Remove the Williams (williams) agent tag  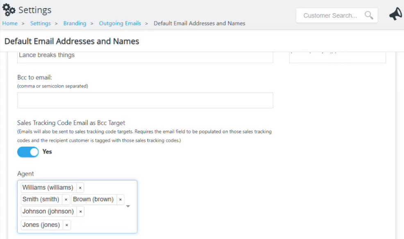[x=80, y=188]
